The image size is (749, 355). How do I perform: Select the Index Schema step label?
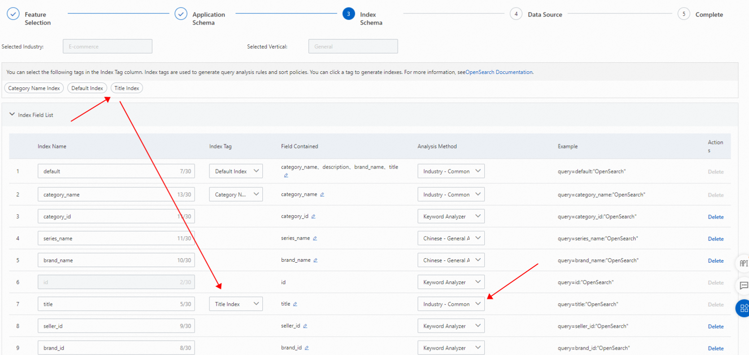(x=371, y=18)
